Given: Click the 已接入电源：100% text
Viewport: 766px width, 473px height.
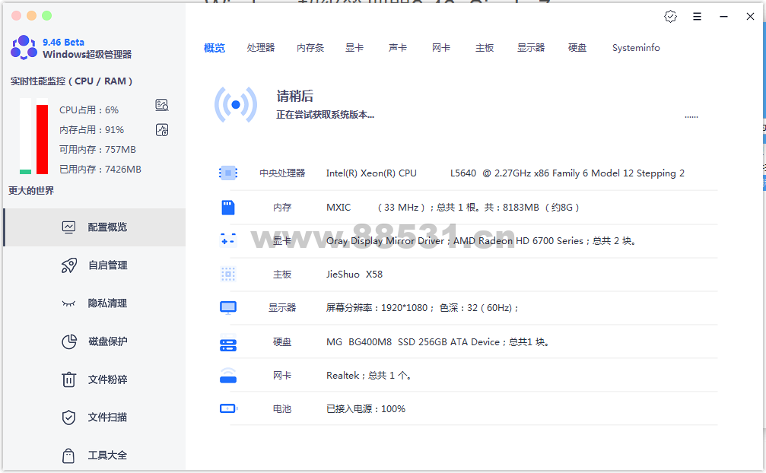Looking at the screenshot, I should click(x=366, y=409).
